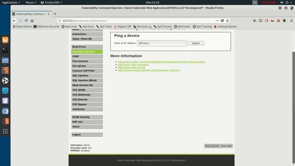This screenshot has width=295, height=166.
Task: Click the IP address input field
Action: pyautogui.click(x=162, y=43)
